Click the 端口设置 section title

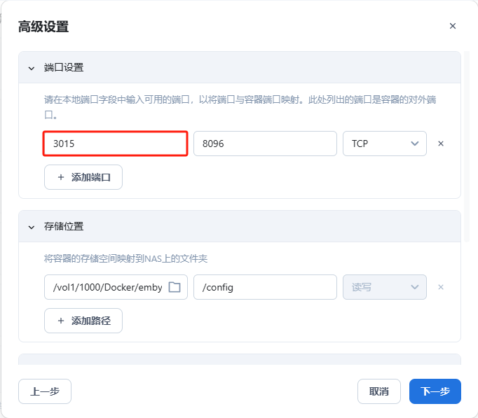(64, 67)
